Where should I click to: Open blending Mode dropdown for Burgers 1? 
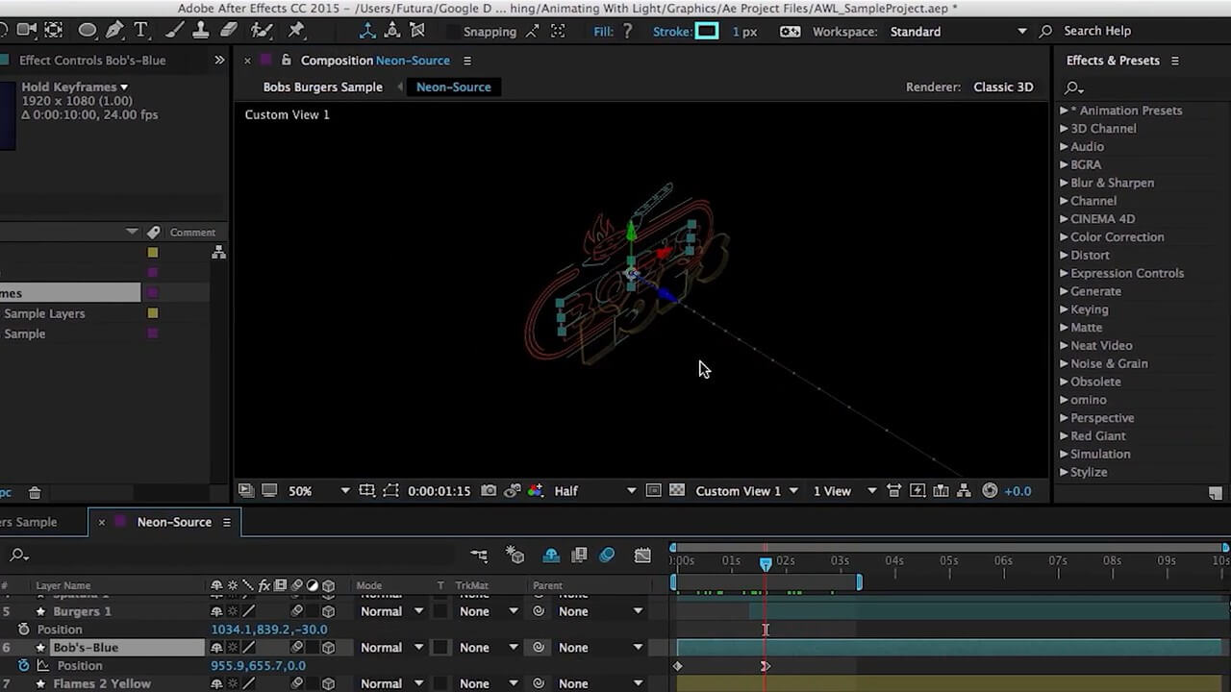click(391, 611)
